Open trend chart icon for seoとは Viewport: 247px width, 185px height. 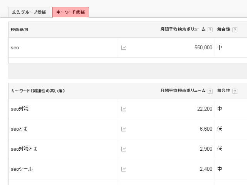click(x=123, y=129)
